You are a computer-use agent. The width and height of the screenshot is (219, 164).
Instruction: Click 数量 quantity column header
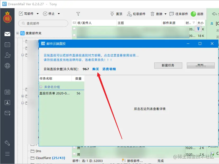(x=78, y=79)
